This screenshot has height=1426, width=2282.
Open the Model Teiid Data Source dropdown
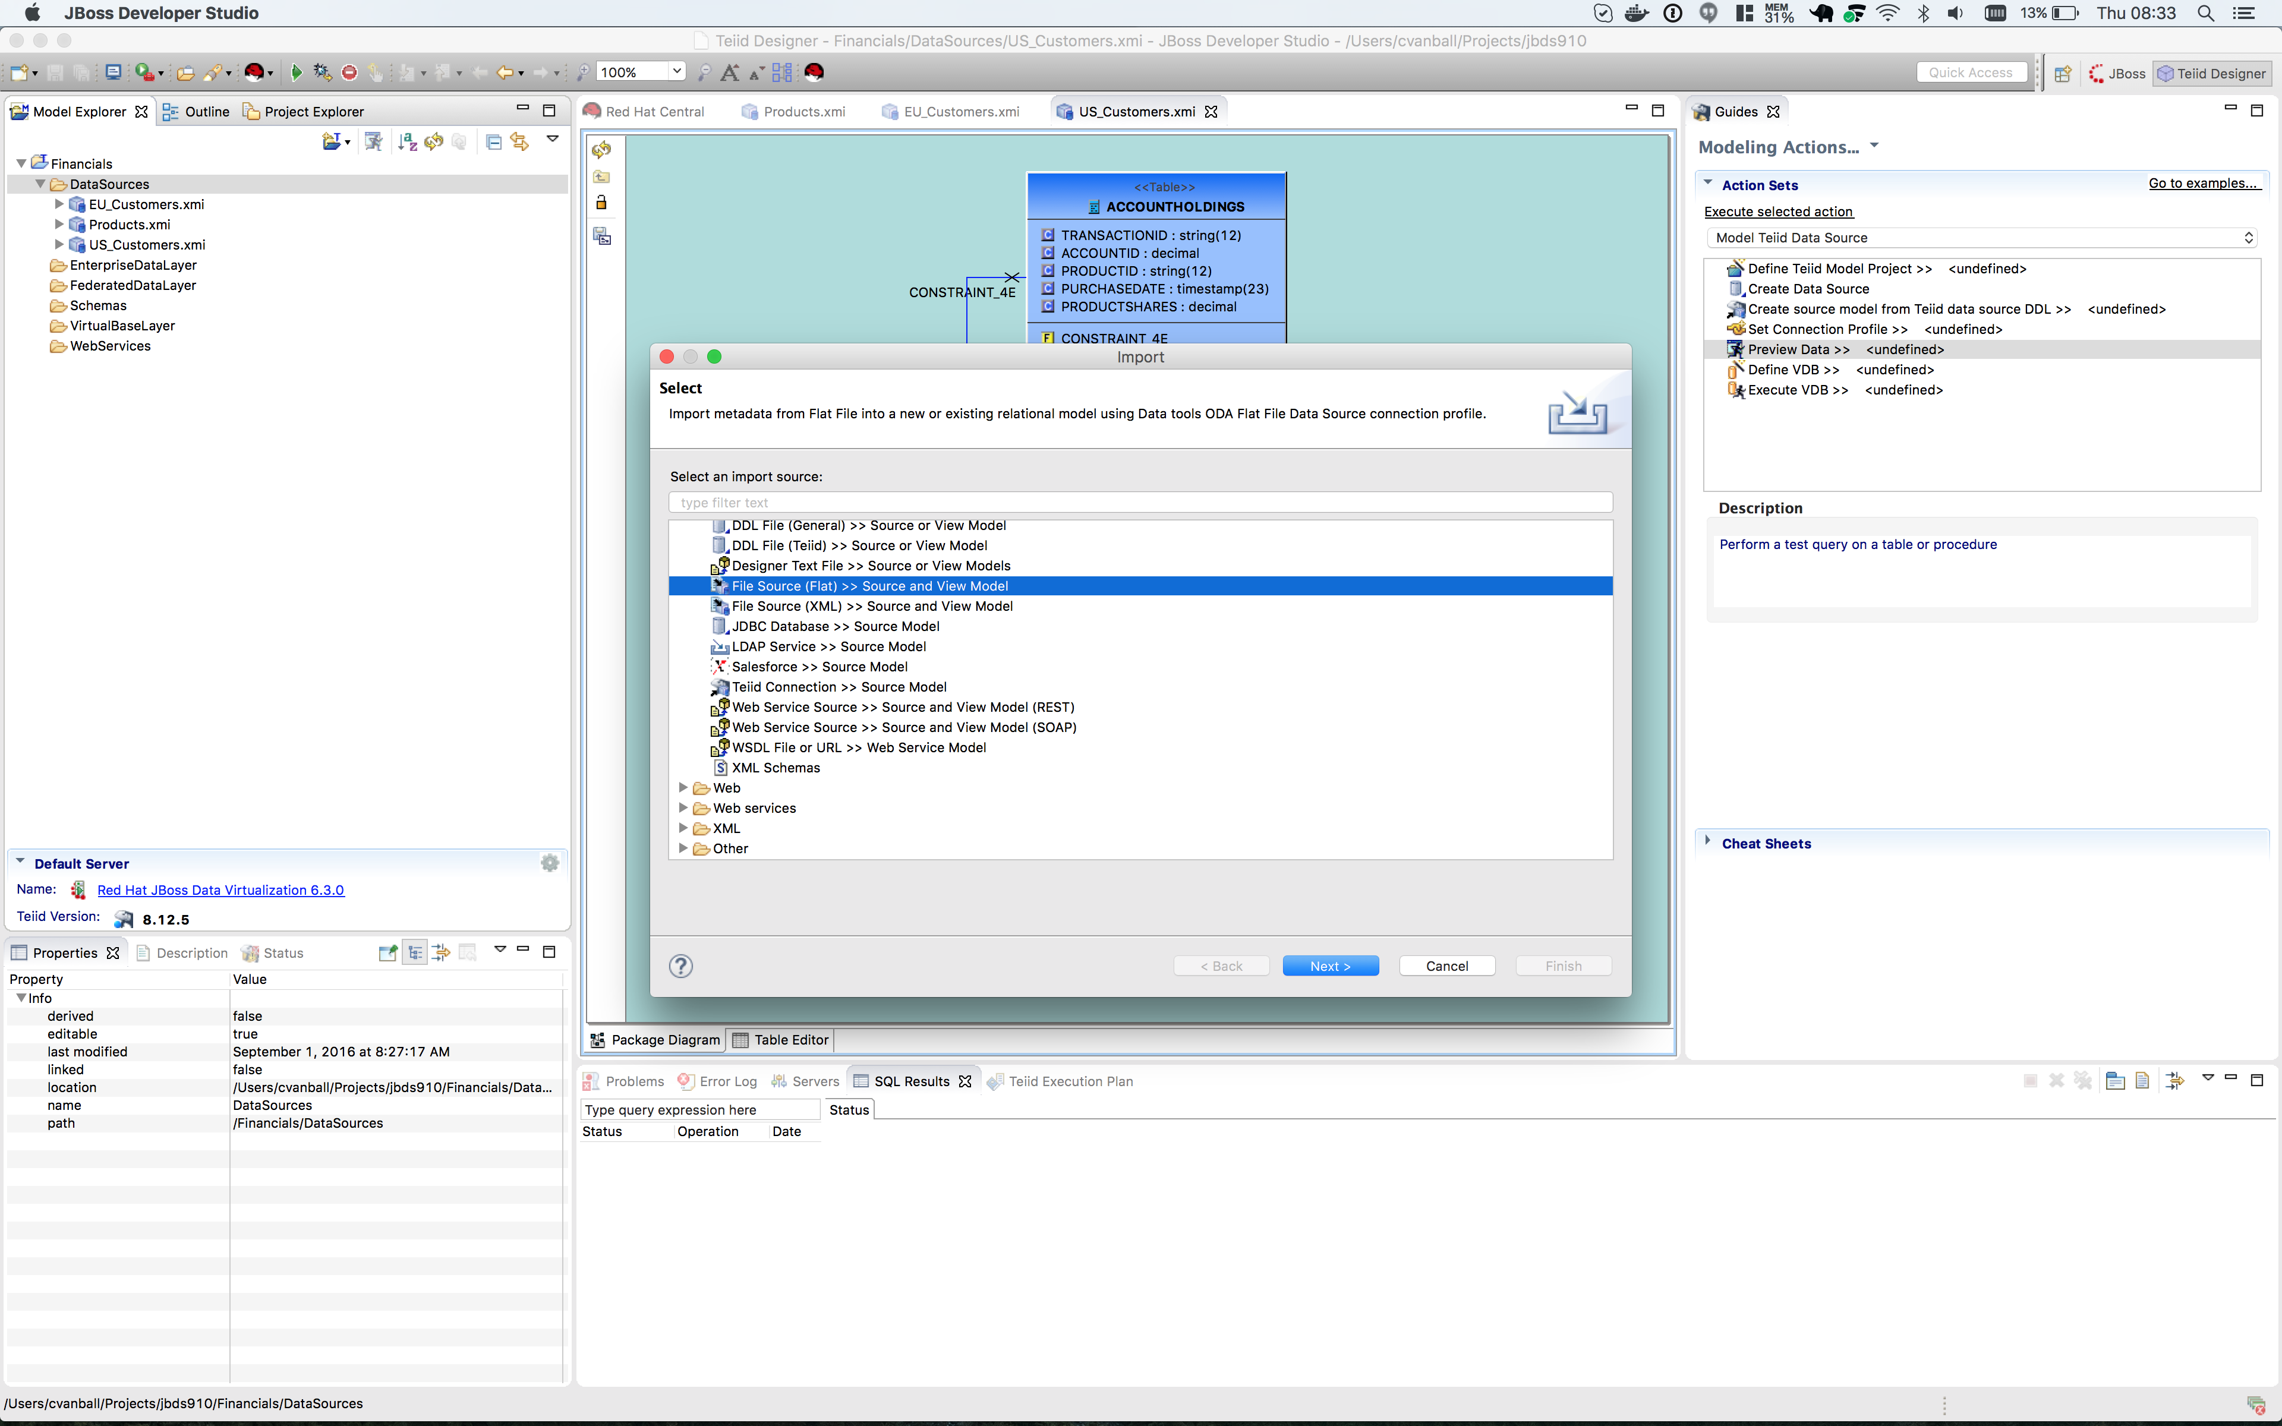[1980, 238]
